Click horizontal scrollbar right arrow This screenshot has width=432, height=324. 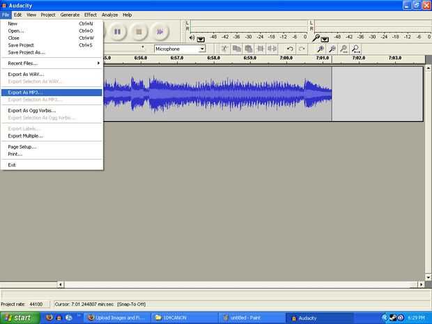pos(421,284)
